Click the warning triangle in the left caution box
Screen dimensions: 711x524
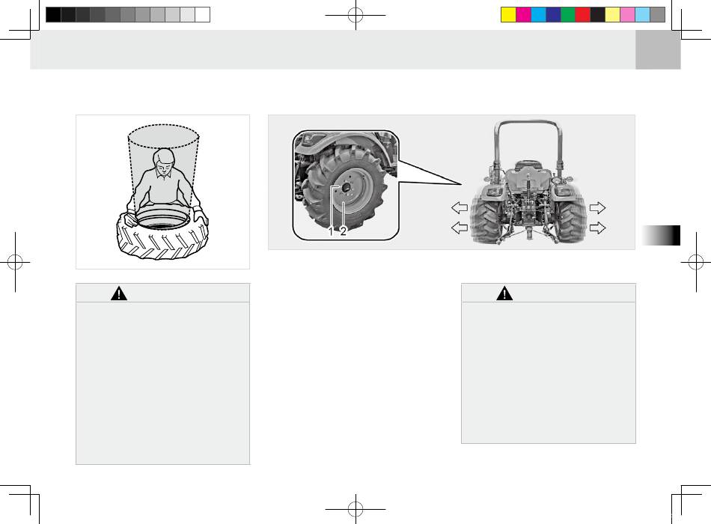click(119, 293)
